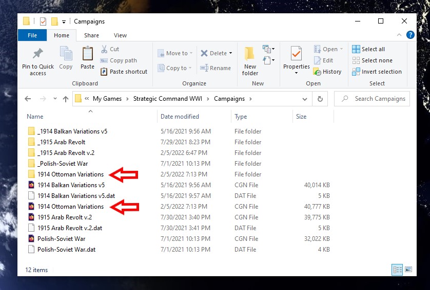Switch to large icons view in the status bar

click(x=408, y=270)
